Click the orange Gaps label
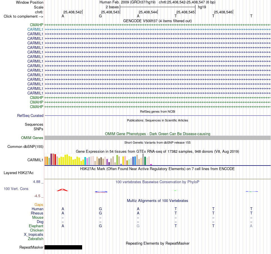The height and width of the screenshot is (254, 271). 39,205
